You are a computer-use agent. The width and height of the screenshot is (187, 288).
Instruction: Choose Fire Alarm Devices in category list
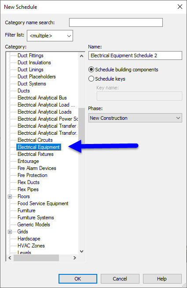pos(37,168)
